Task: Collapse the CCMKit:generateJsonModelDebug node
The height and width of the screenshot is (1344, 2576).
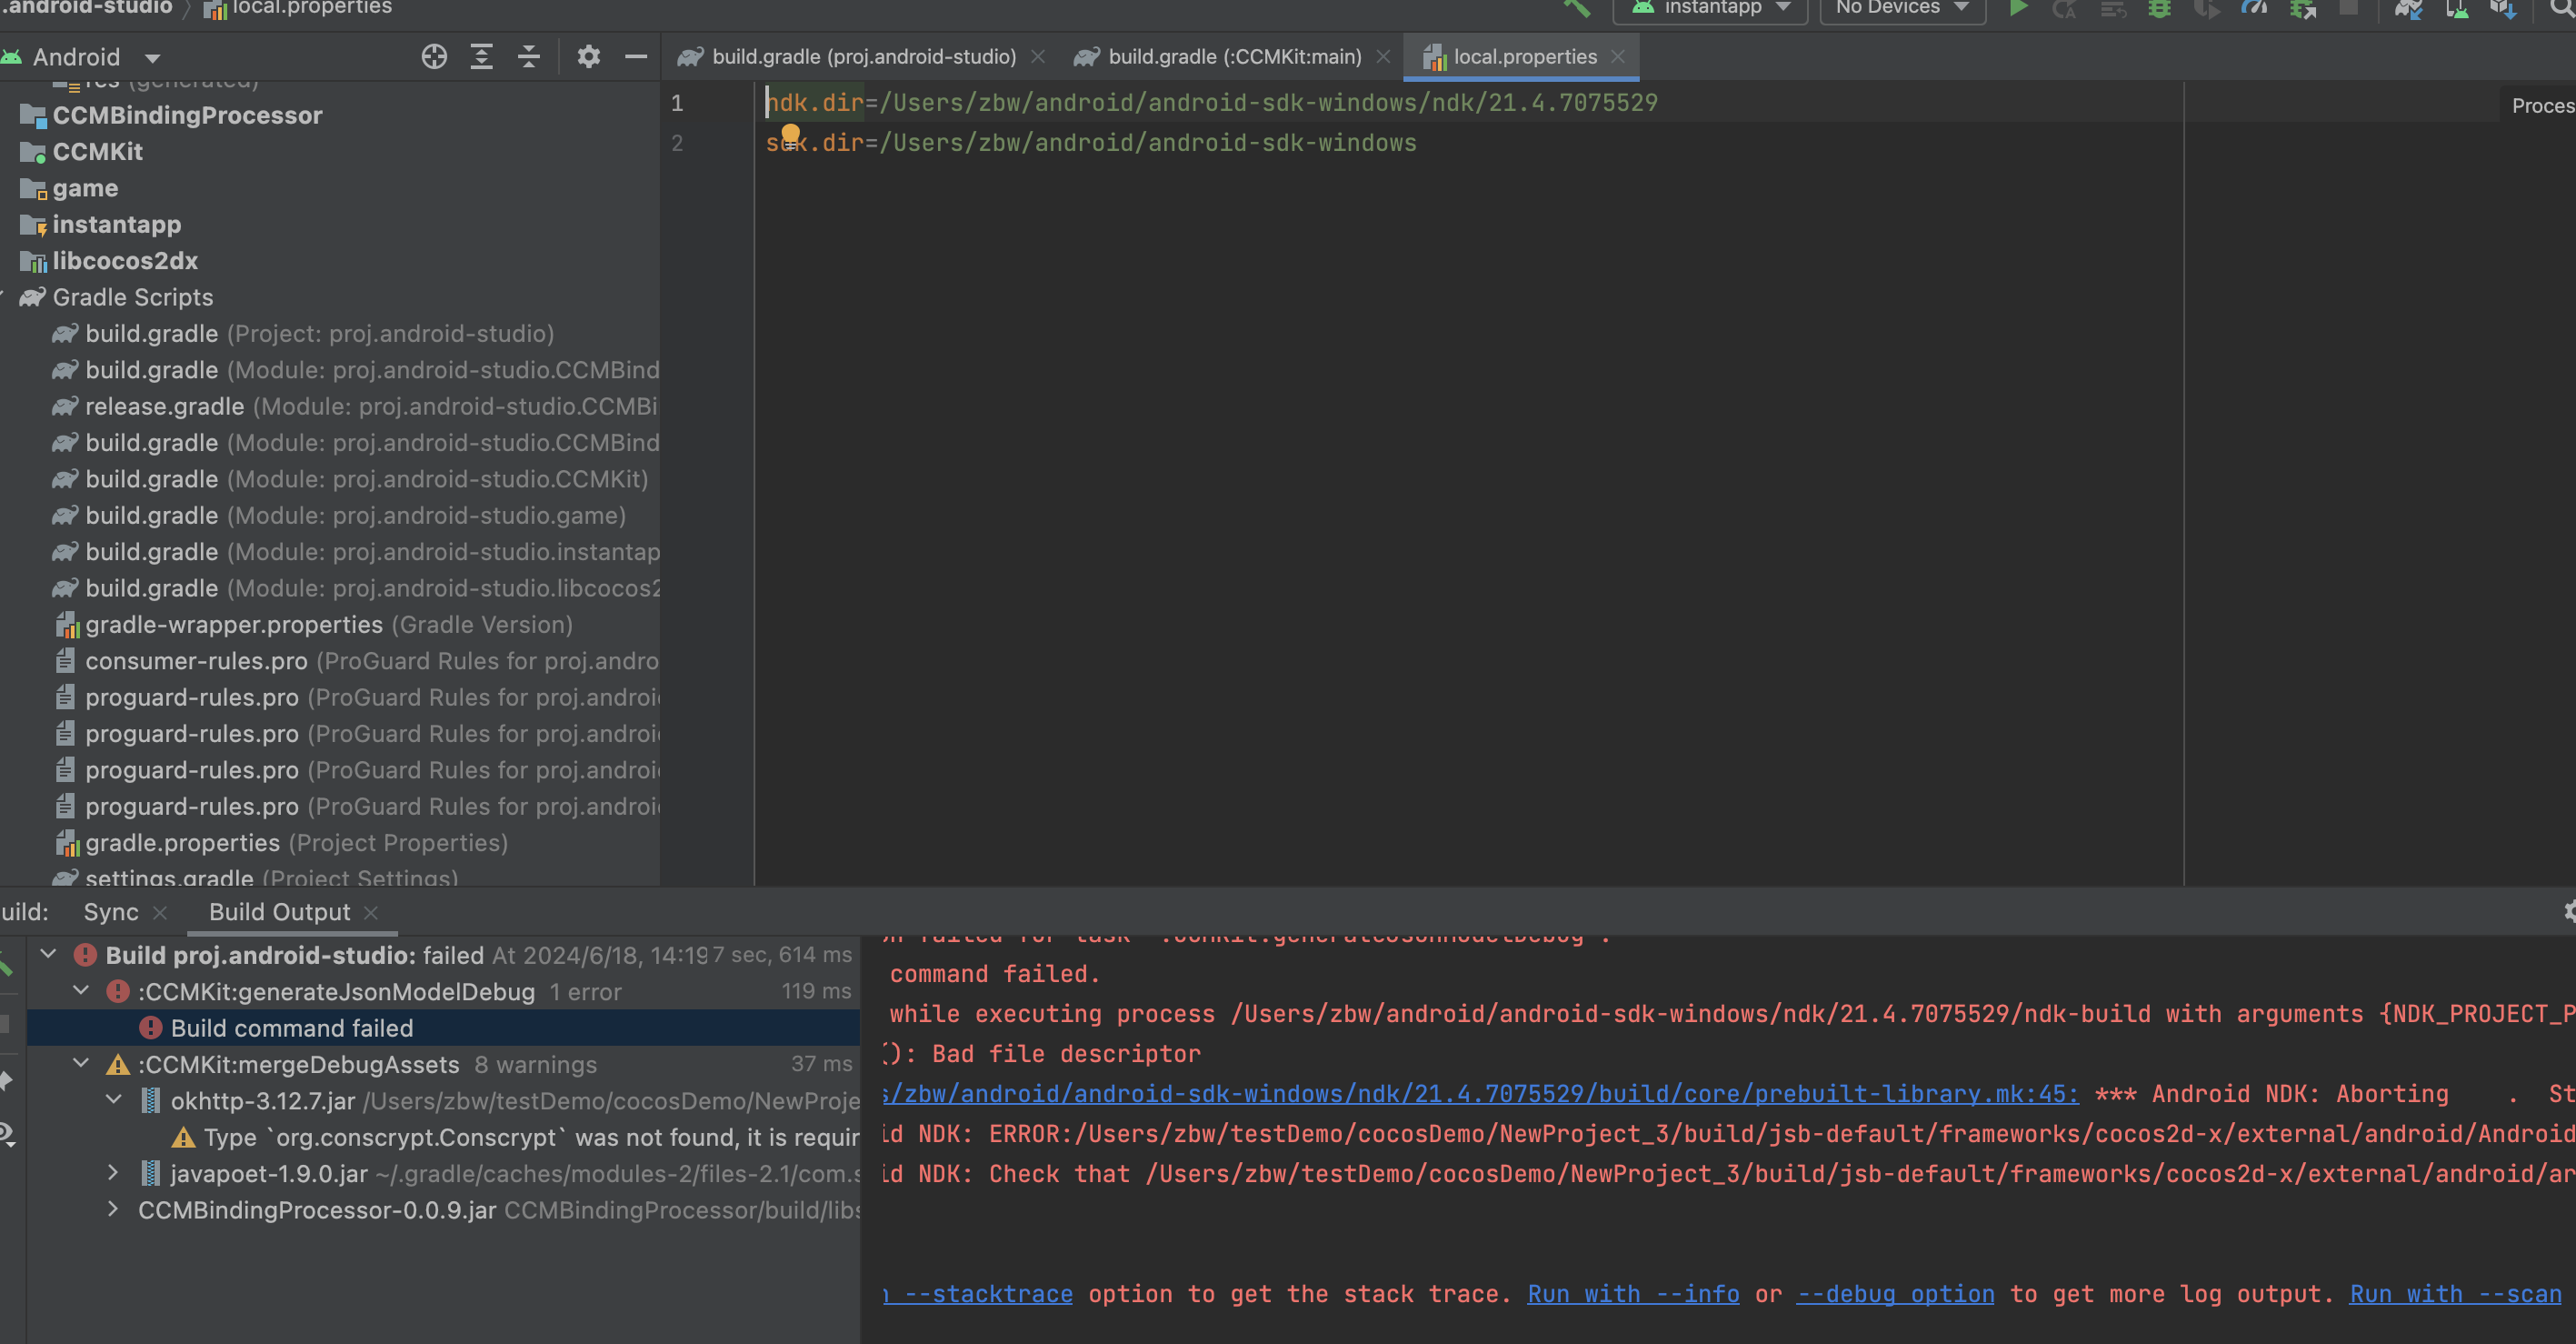Action: point(82,991)
